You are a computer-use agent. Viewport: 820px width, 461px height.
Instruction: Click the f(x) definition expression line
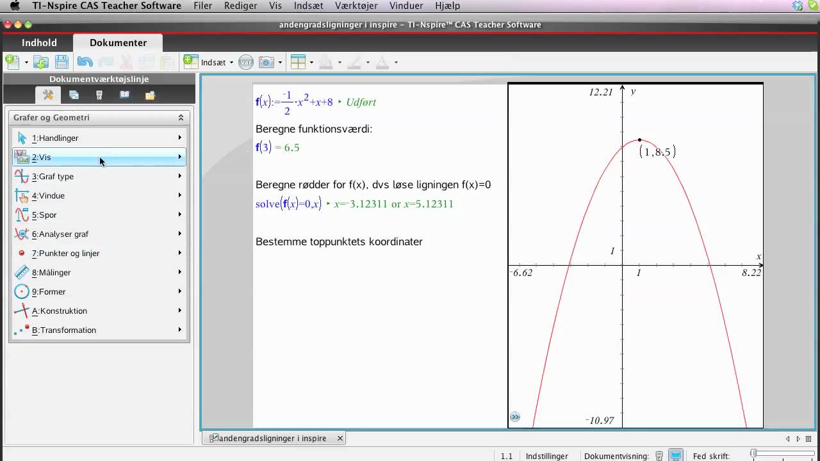316,102
